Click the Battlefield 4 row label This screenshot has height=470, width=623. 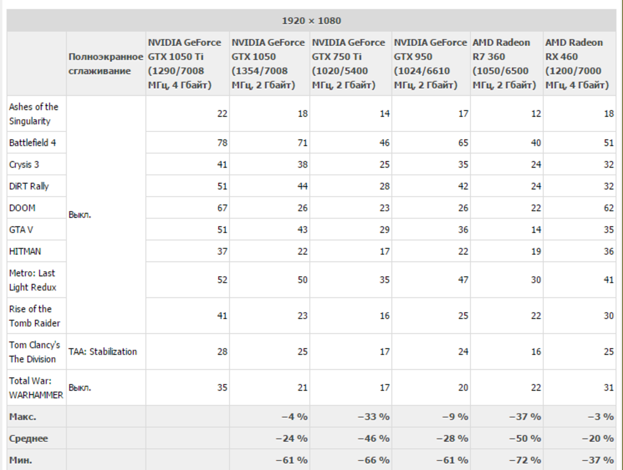coord(32,143)
